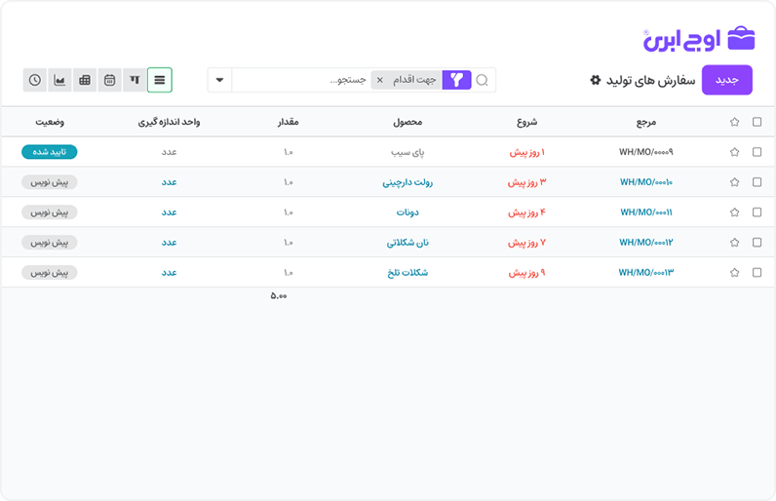Expand the search options dropdown arrow

219,80
